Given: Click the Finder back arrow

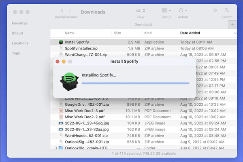Looking at the screenshot, I should tap(62, 10).
